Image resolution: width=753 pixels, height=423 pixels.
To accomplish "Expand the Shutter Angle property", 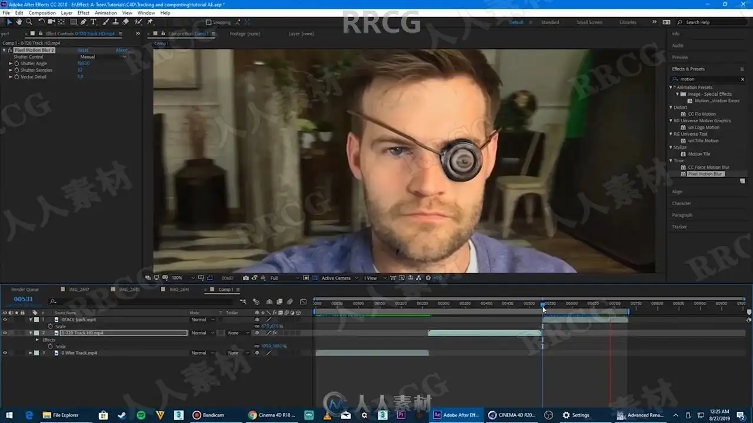I will [x=11, y=63].
